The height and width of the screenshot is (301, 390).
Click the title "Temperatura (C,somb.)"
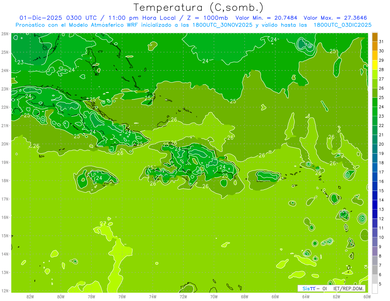pyautogui.click(x=198, y=7)
